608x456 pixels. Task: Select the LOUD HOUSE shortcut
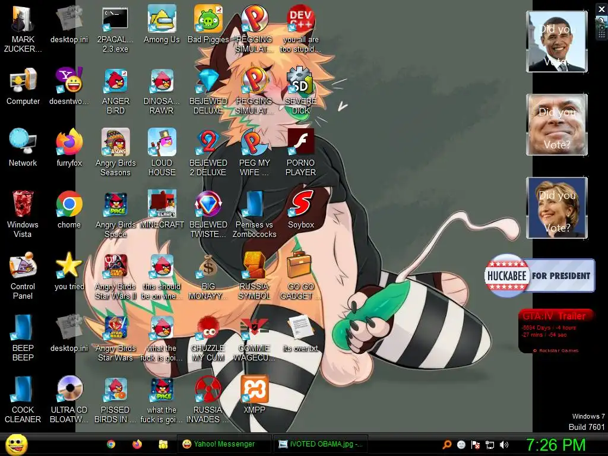click(161, 152)
